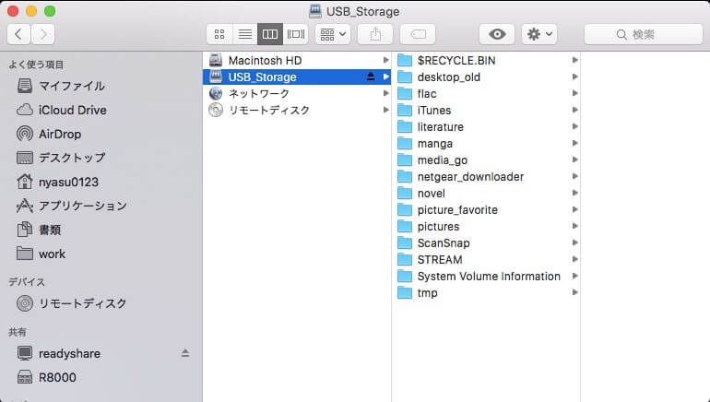Select Macintosh HD in first column
The height and width of the screenshot is (402, 710).
[297, 60]
